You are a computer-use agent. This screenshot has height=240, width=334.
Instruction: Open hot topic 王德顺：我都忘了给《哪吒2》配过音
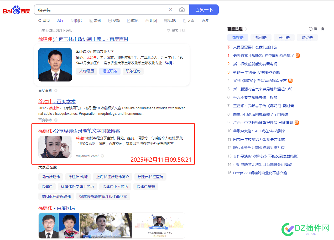264,106
